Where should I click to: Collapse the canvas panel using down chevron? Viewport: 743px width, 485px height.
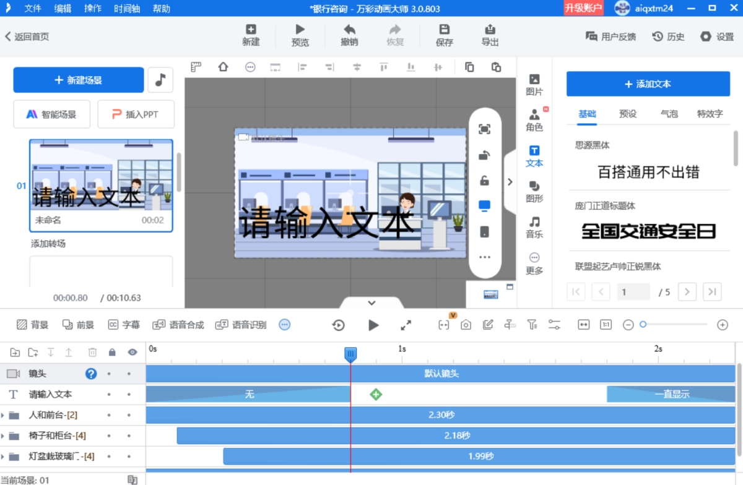pos(371,303)
